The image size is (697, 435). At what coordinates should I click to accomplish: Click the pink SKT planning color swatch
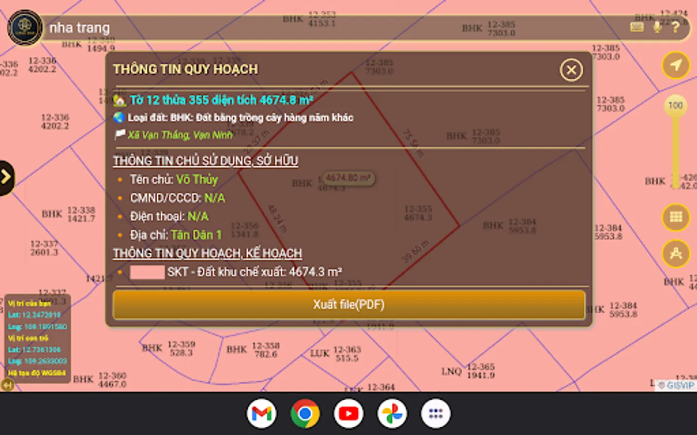click(147, 272)
